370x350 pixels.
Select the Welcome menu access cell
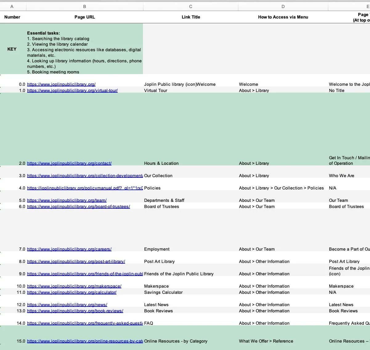click(x=283, y=81)
